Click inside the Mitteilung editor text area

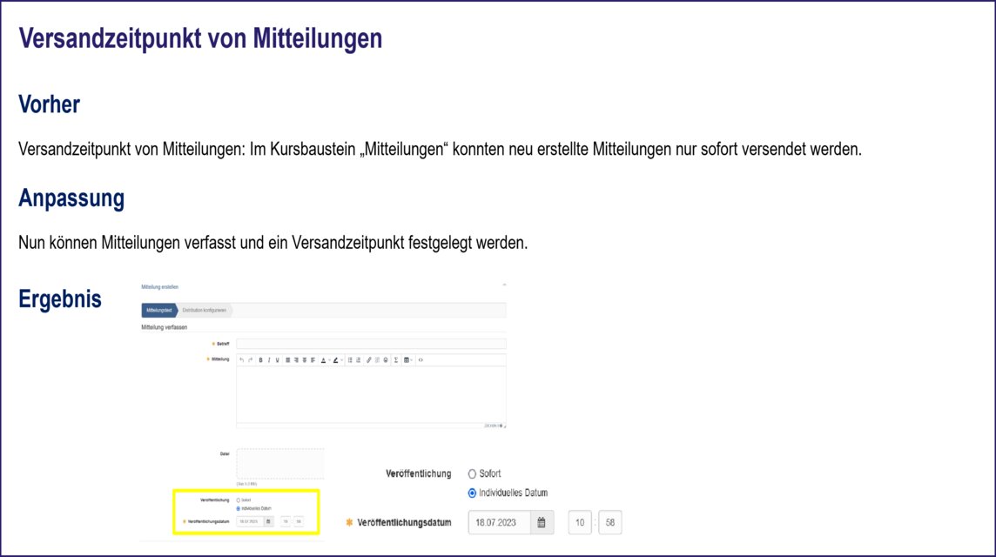371,393
